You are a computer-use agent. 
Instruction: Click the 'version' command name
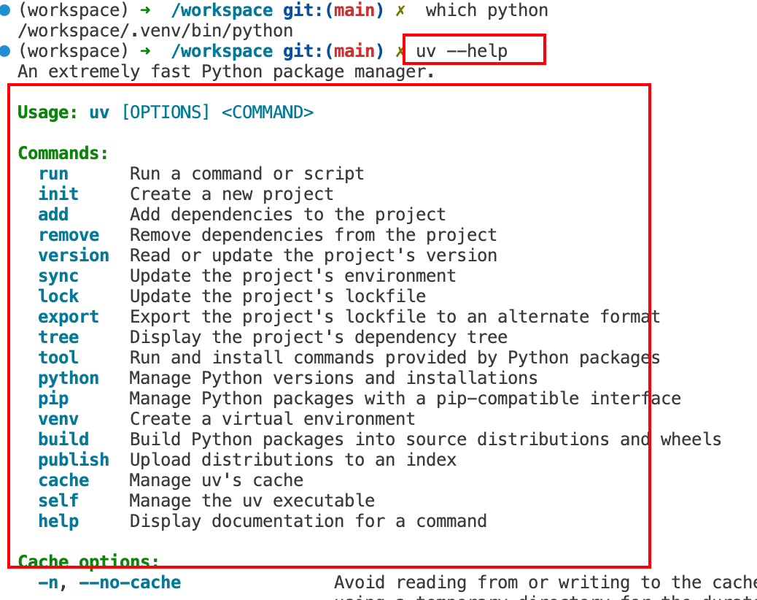[74, 255]
